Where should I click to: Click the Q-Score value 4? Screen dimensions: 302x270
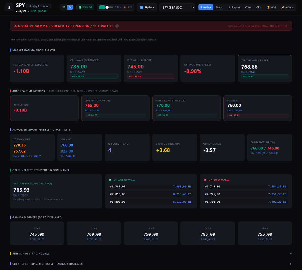point(110,150)
